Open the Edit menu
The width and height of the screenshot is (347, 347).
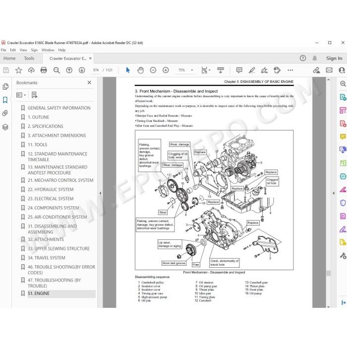(x=13, y=50)
